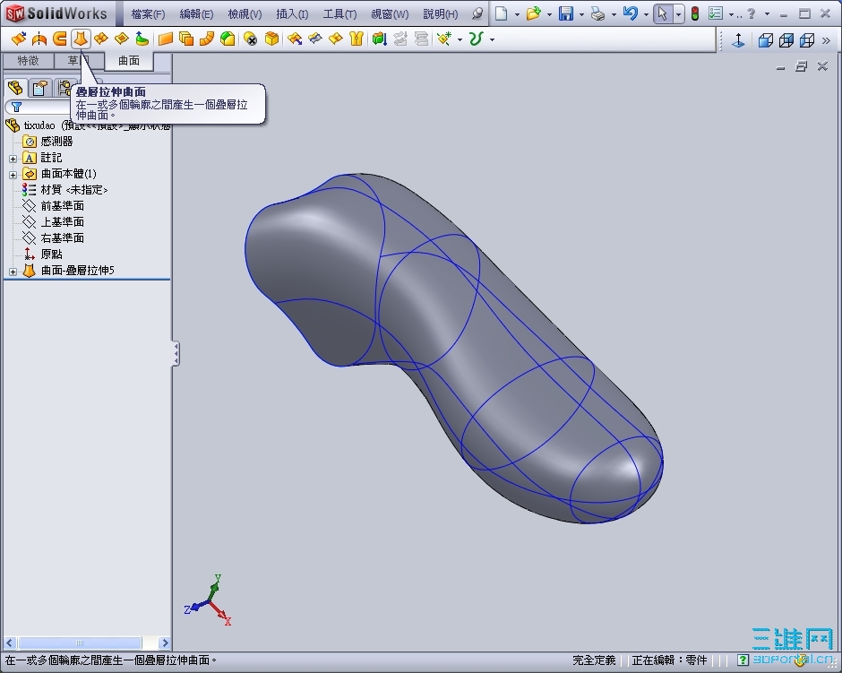Screen dimensions: 842x673
Task: Select the Extruded Surface tool
Action: [19, 39]
